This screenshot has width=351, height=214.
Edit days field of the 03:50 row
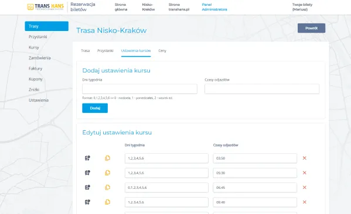[x=166, y=158]
